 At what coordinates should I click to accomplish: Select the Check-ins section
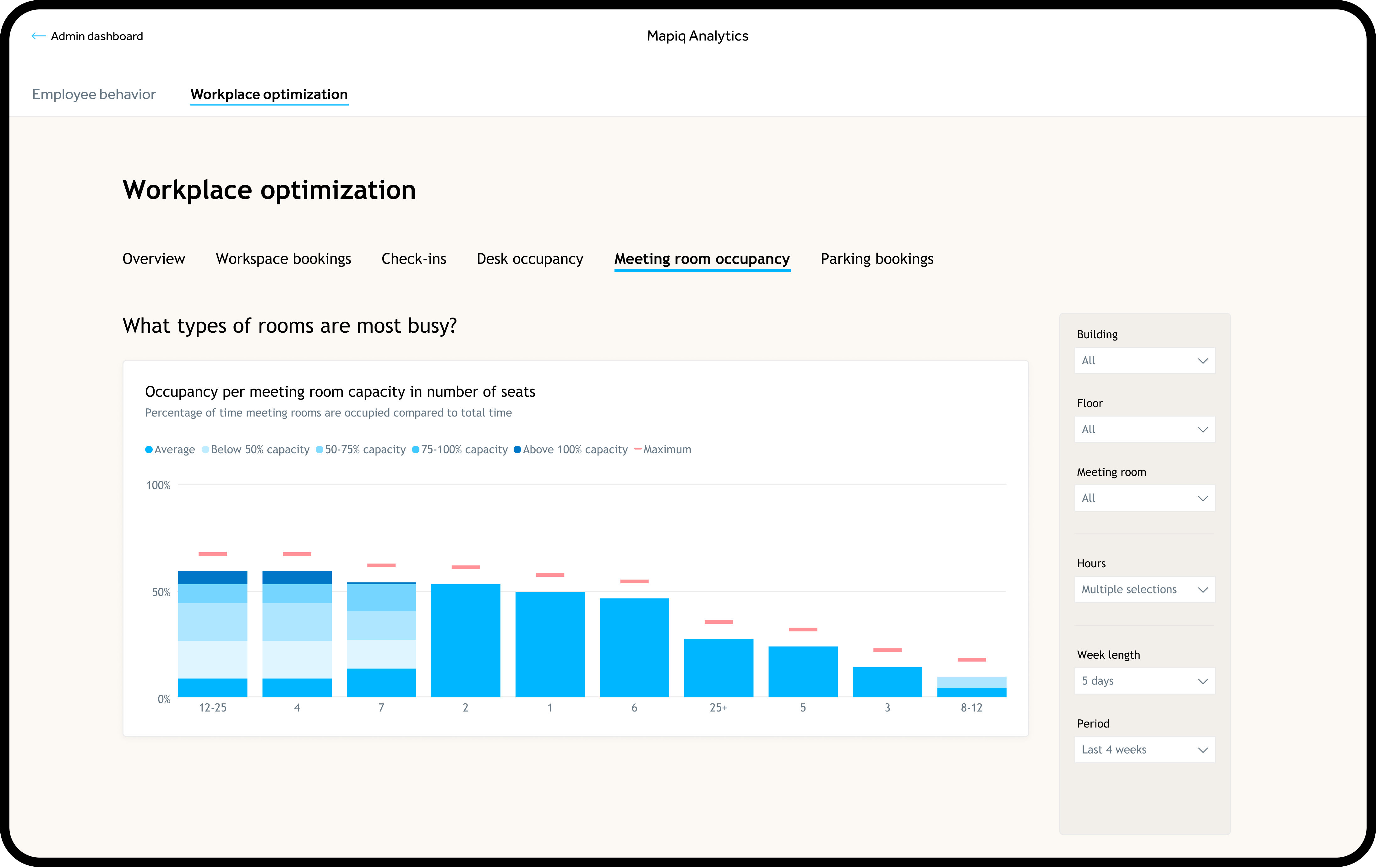click(x=414, y=259)
